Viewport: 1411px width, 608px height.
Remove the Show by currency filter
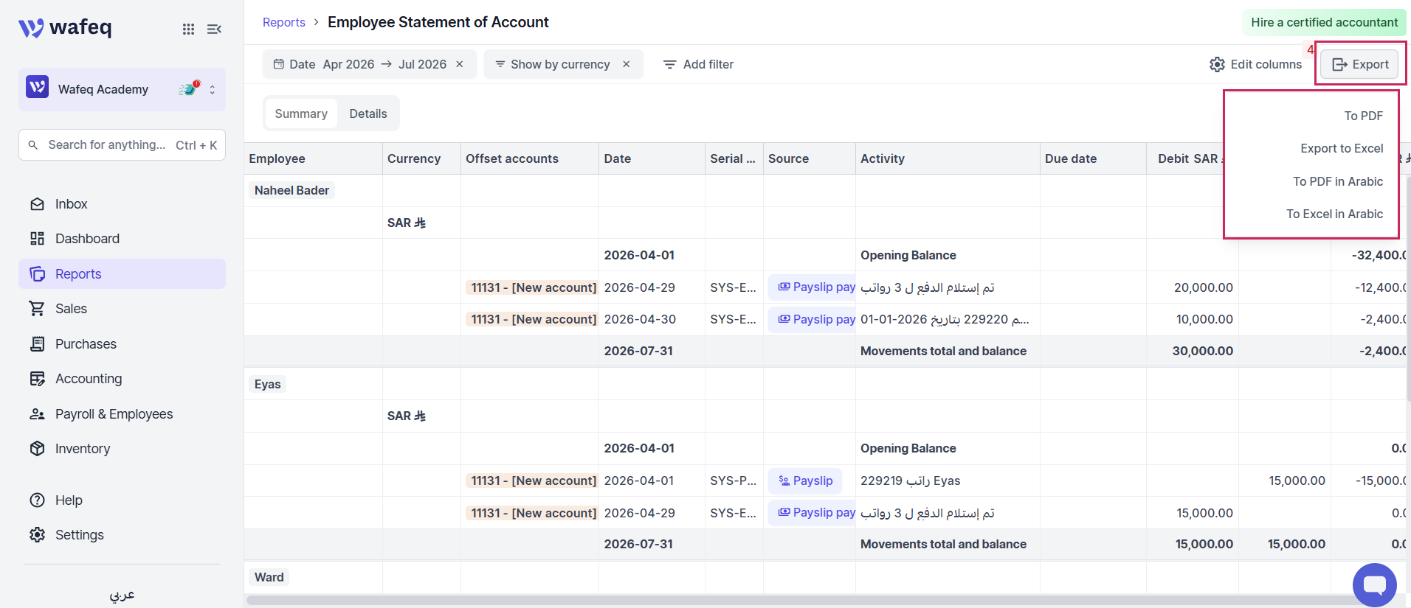coord(627,64)
